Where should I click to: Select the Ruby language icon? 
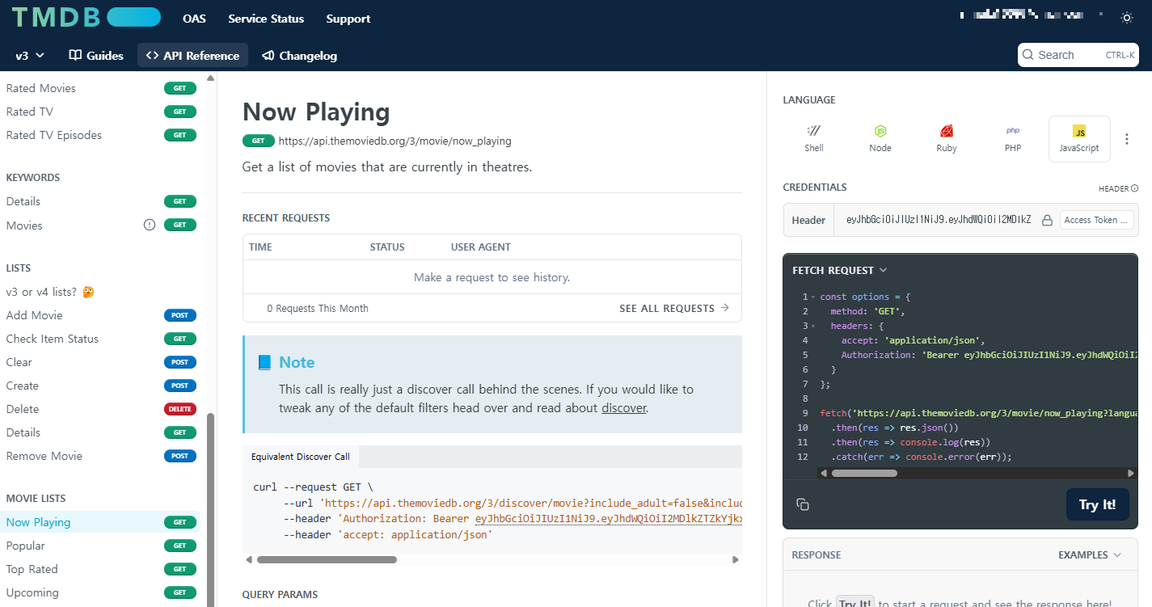click(x=947, y=138)
